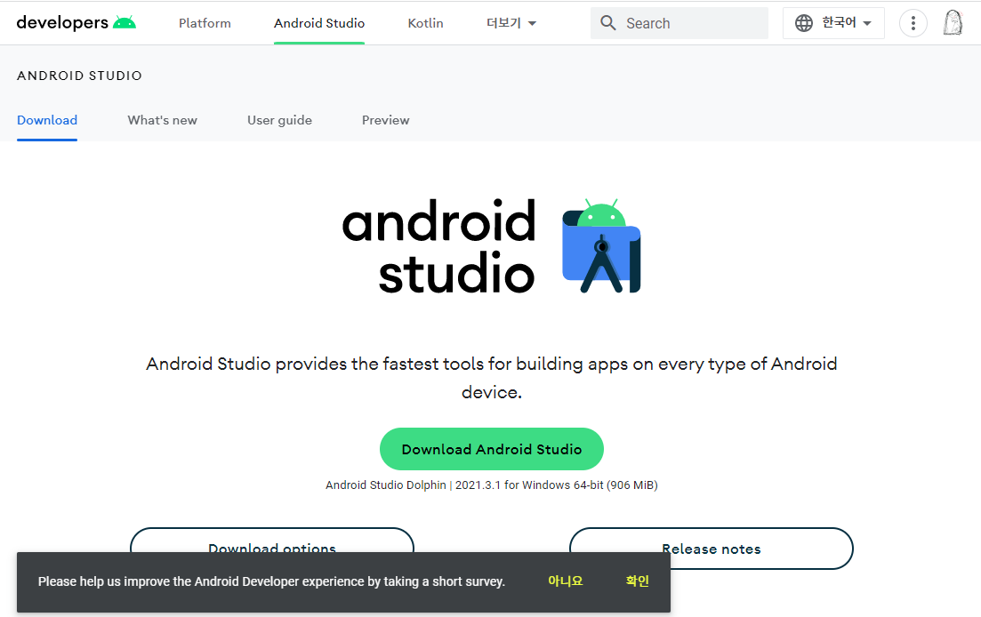Open the three-dot more options menu
The image size is (981, 617).
[x=913, y=23]
